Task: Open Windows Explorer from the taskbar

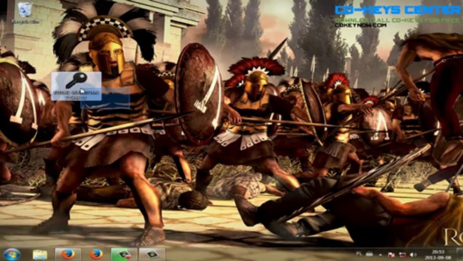Action: point(40,254)
